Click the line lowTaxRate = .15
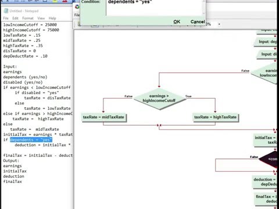This screenshot has width=279, height=209. coord(22,35)
